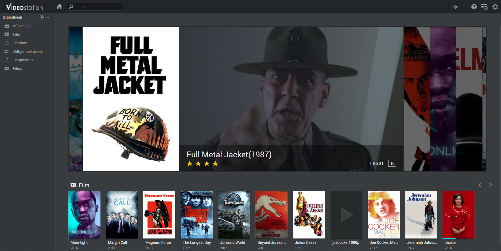Click the R rating badge
501x251 pixels.
(x=392, y=163)
